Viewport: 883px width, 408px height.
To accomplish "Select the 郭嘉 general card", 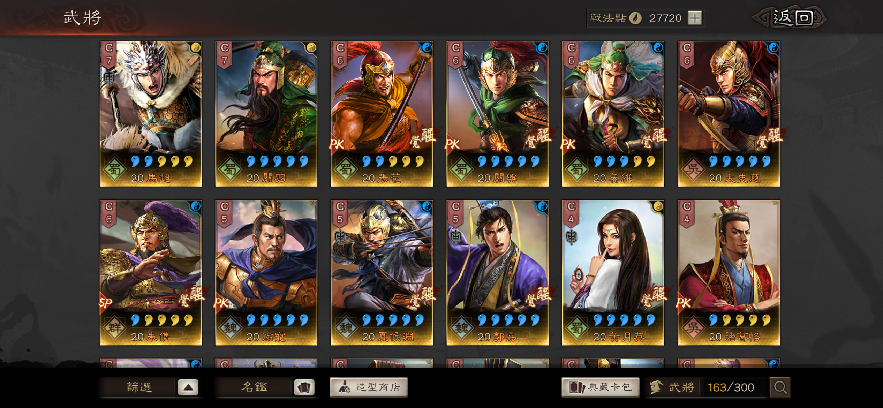I will [497, 273].
